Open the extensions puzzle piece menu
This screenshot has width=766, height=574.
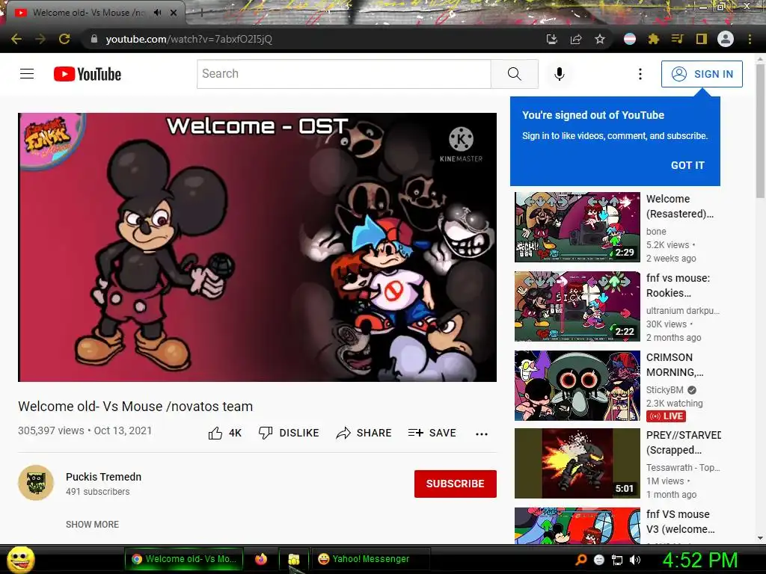click(x=654, y=39)
